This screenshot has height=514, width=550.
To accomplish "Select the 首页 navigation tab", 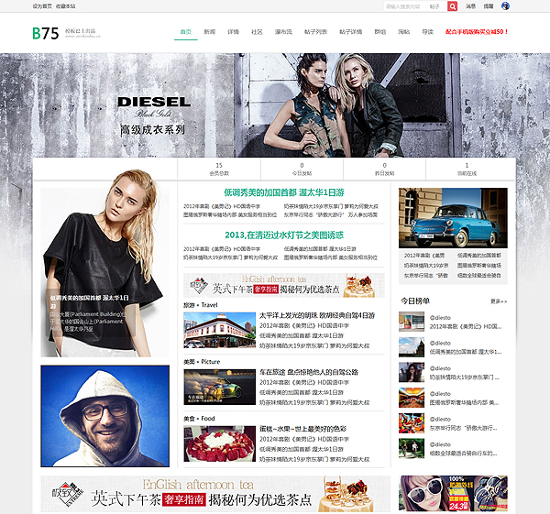I will [186, 31].
